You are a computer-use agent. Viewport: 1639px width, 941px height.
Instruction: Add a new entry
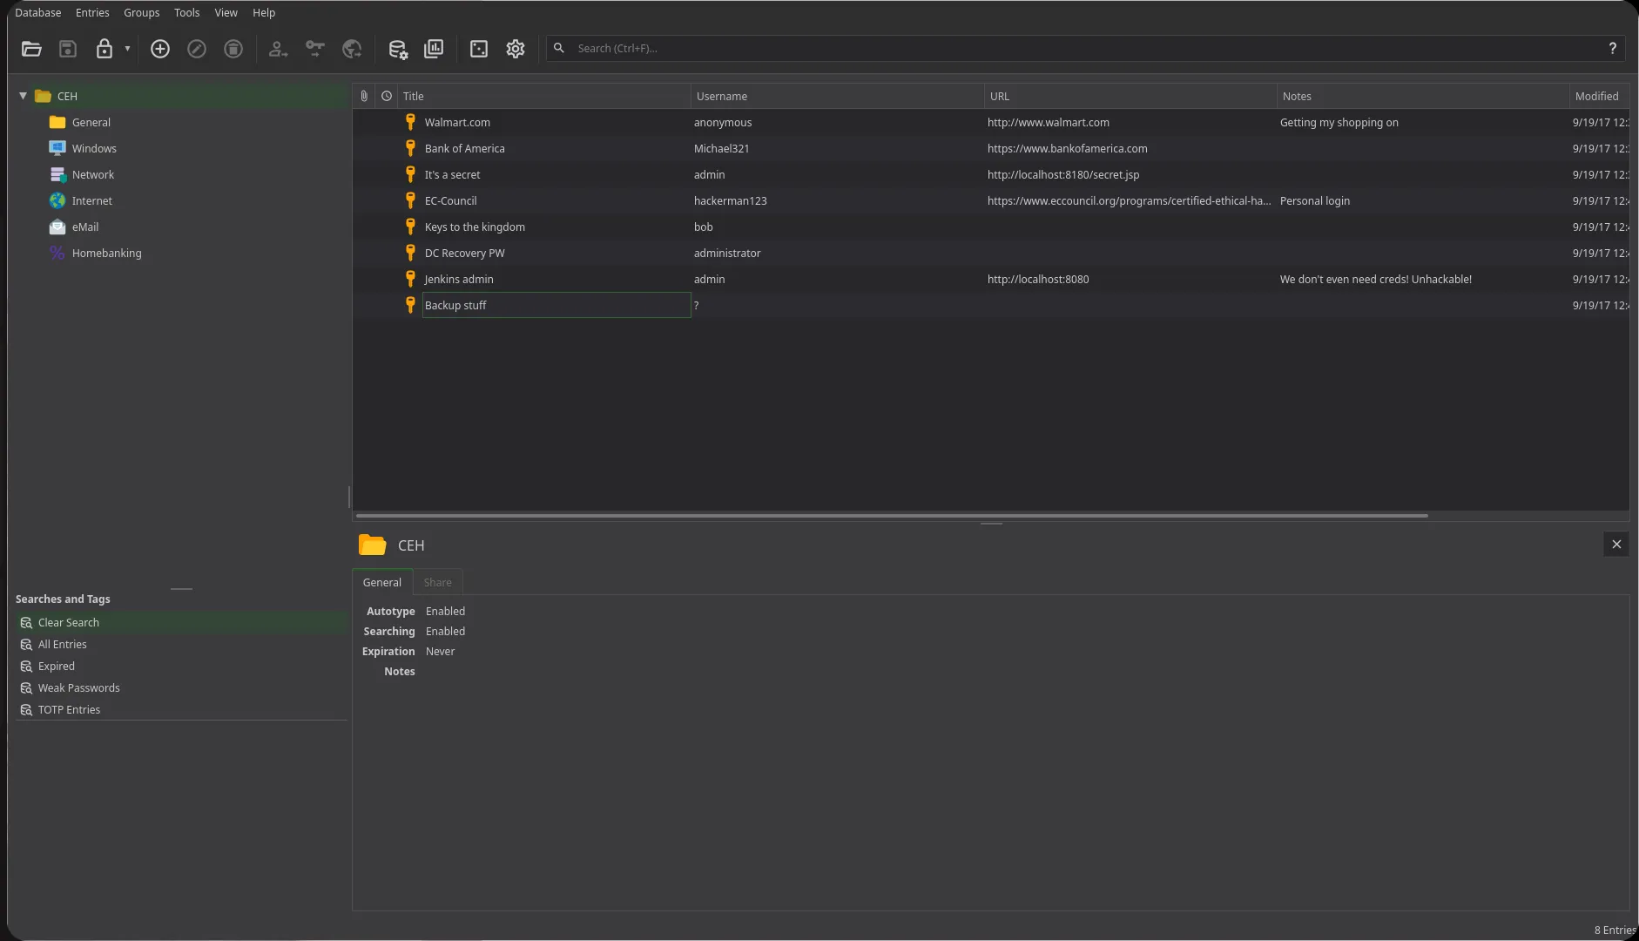pos(160,49)
